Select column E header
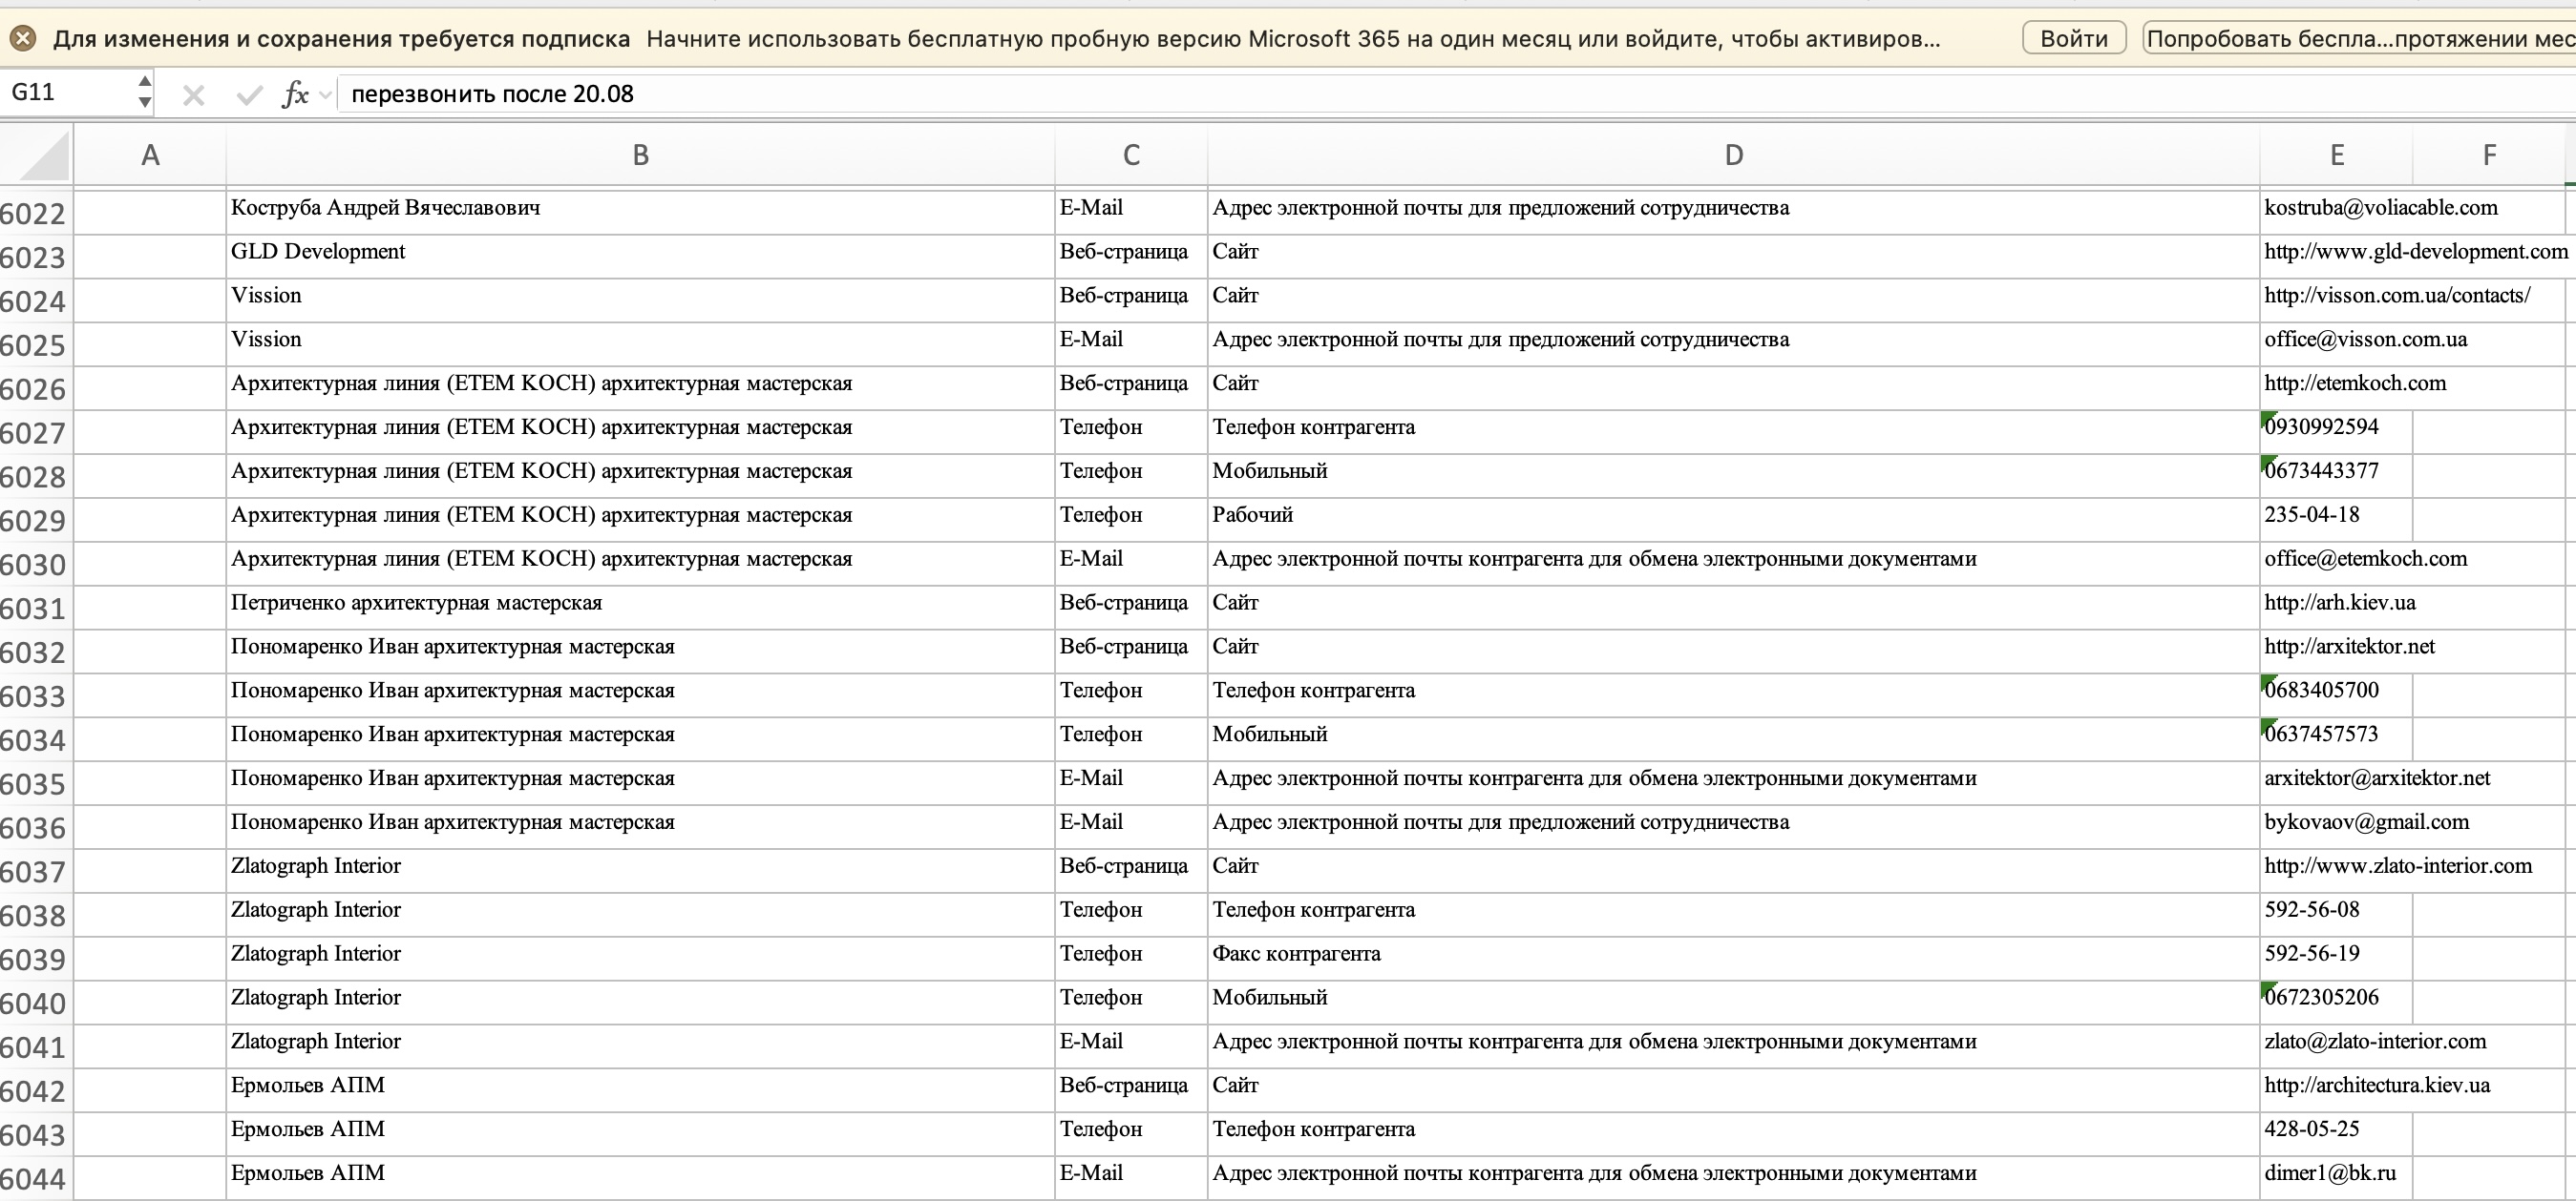This screenshot has height=1201, width=2576. coord(2336,155)
